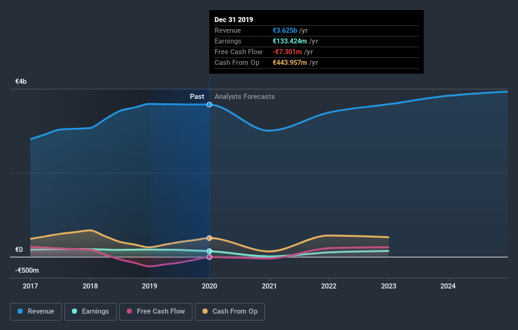Viewport: 518px width, 330px height.
Task: Click the -€500m y-axis label
Action: pyautogui.click(x=26, y=270)
